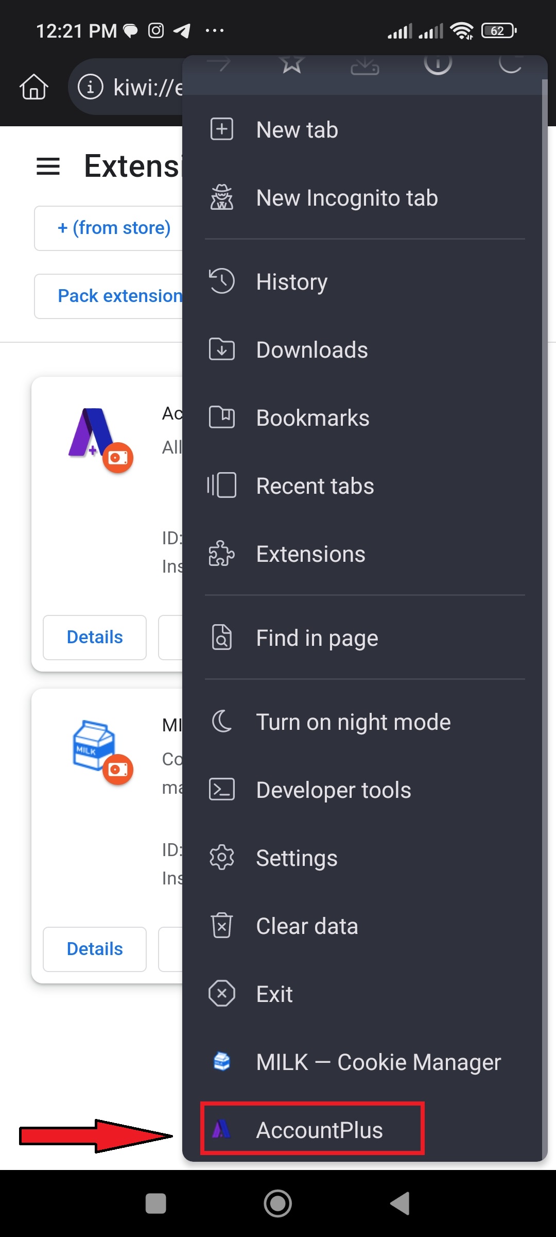Open the hamburger menu on Extensions page
This screenshot has width=556, height=1237.
coord(48,166)
